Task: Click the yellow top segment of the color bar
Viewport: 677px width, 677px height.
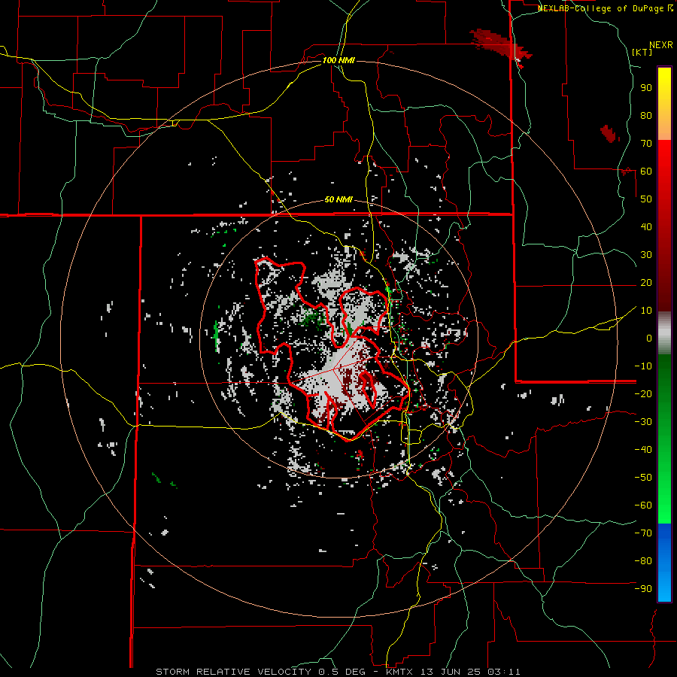Action: pos(664,104)
